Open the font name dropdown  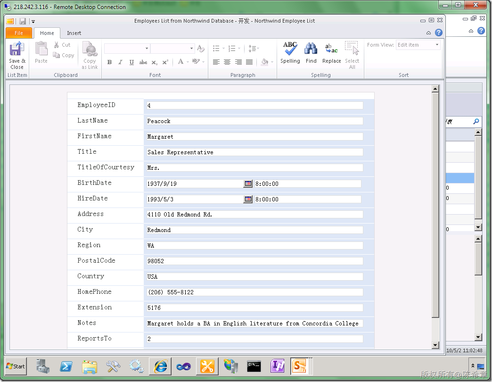[147, 48]
